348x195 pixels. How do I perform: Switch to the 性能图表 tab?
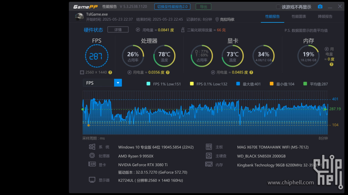coord(299,16)
